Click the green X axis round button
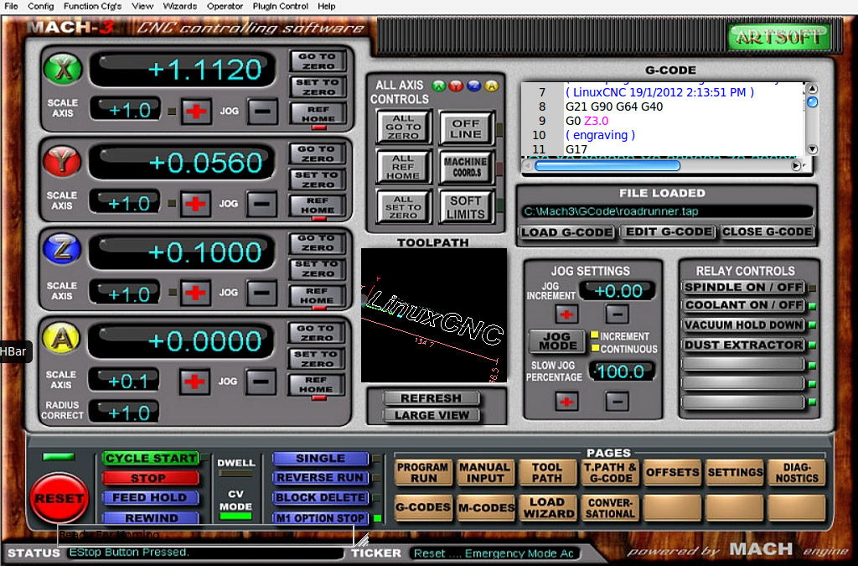Viewport: 858px width, 566px height. [62, 70]
